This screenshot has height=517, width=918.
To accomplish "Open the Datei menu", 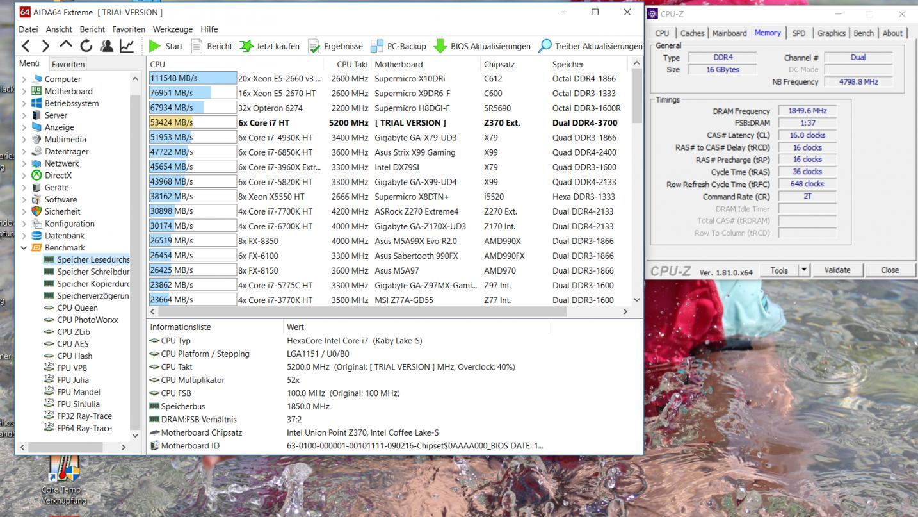I will [29, 29].
